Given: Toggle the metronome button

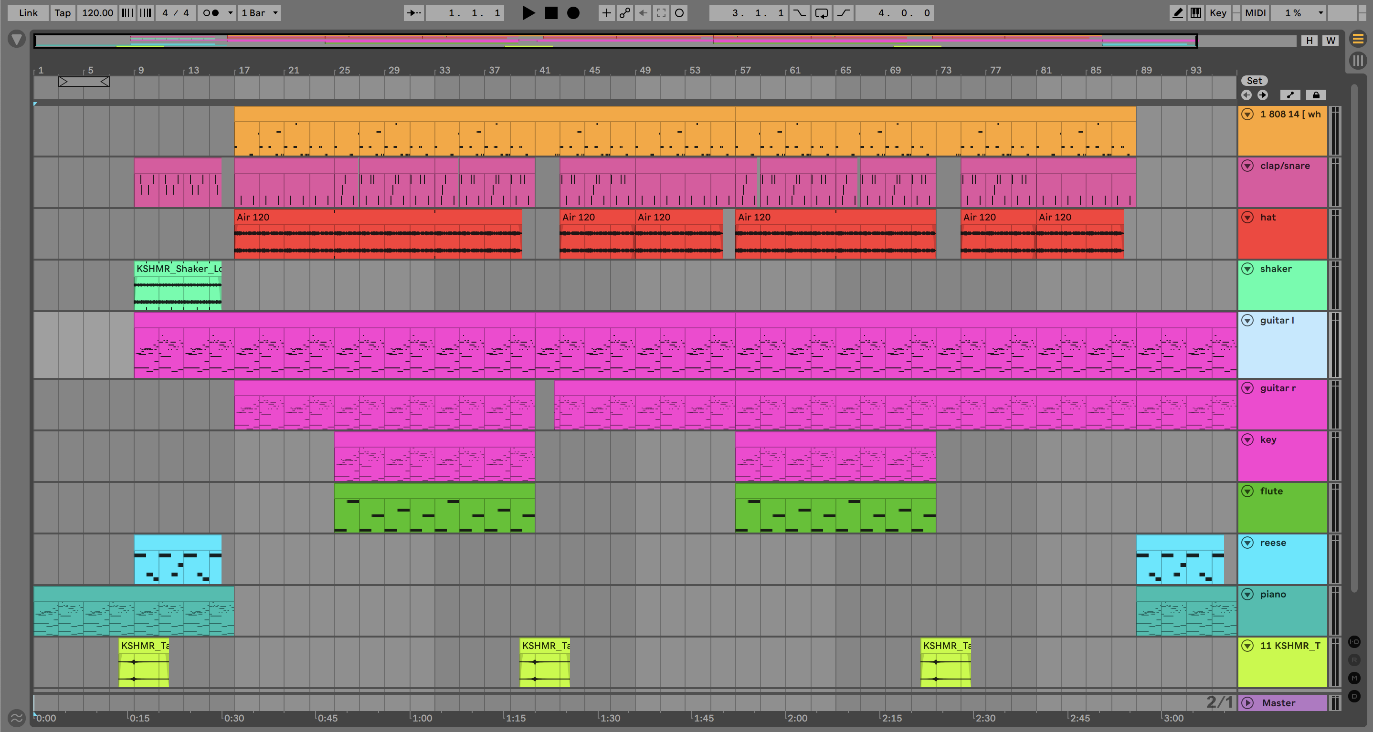Looking at the screenshot, I should click(211, 13).
